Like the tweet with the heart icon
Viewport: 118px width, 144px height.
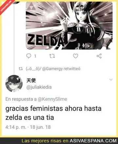pos(75,56)
